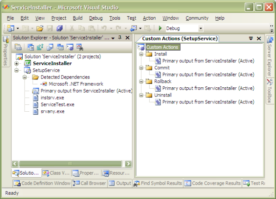Open the Build menu
This screenshot has height=199, width=276.
tap(77, 18)
